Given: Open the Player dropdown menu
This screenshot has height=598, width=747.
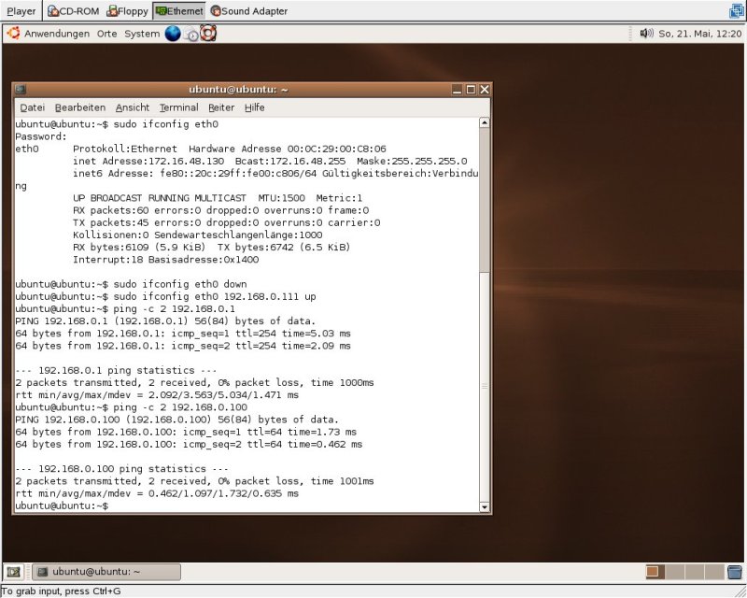Looking at the screenshot, I should [x=21, y=11].
